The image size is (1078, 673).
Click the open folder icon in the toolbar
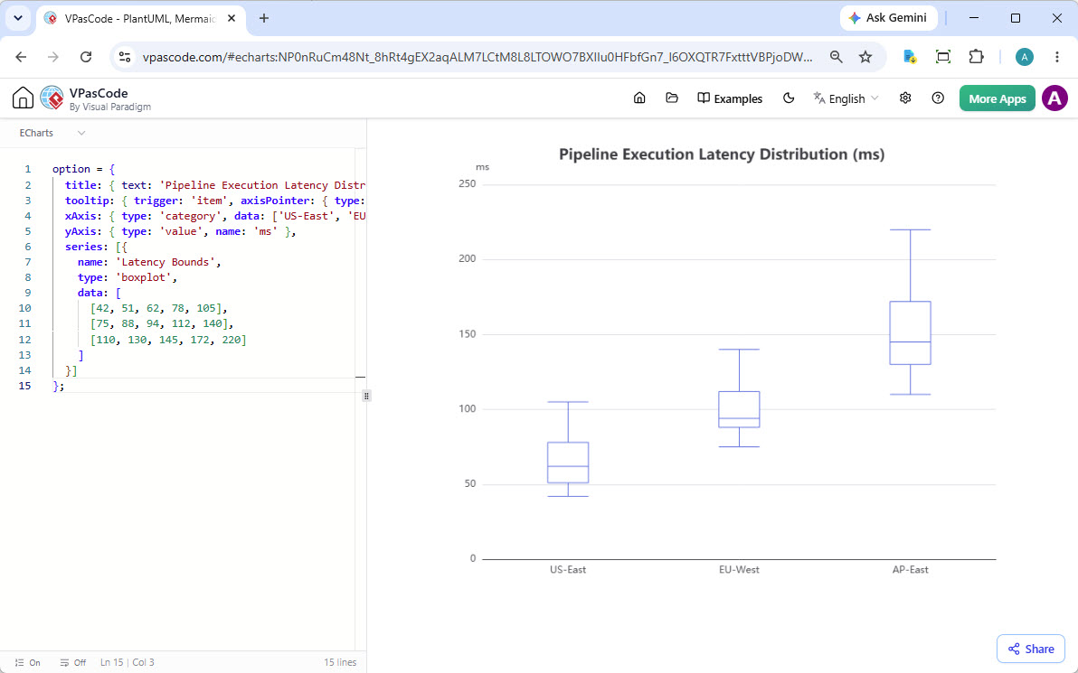click(672, 98)
